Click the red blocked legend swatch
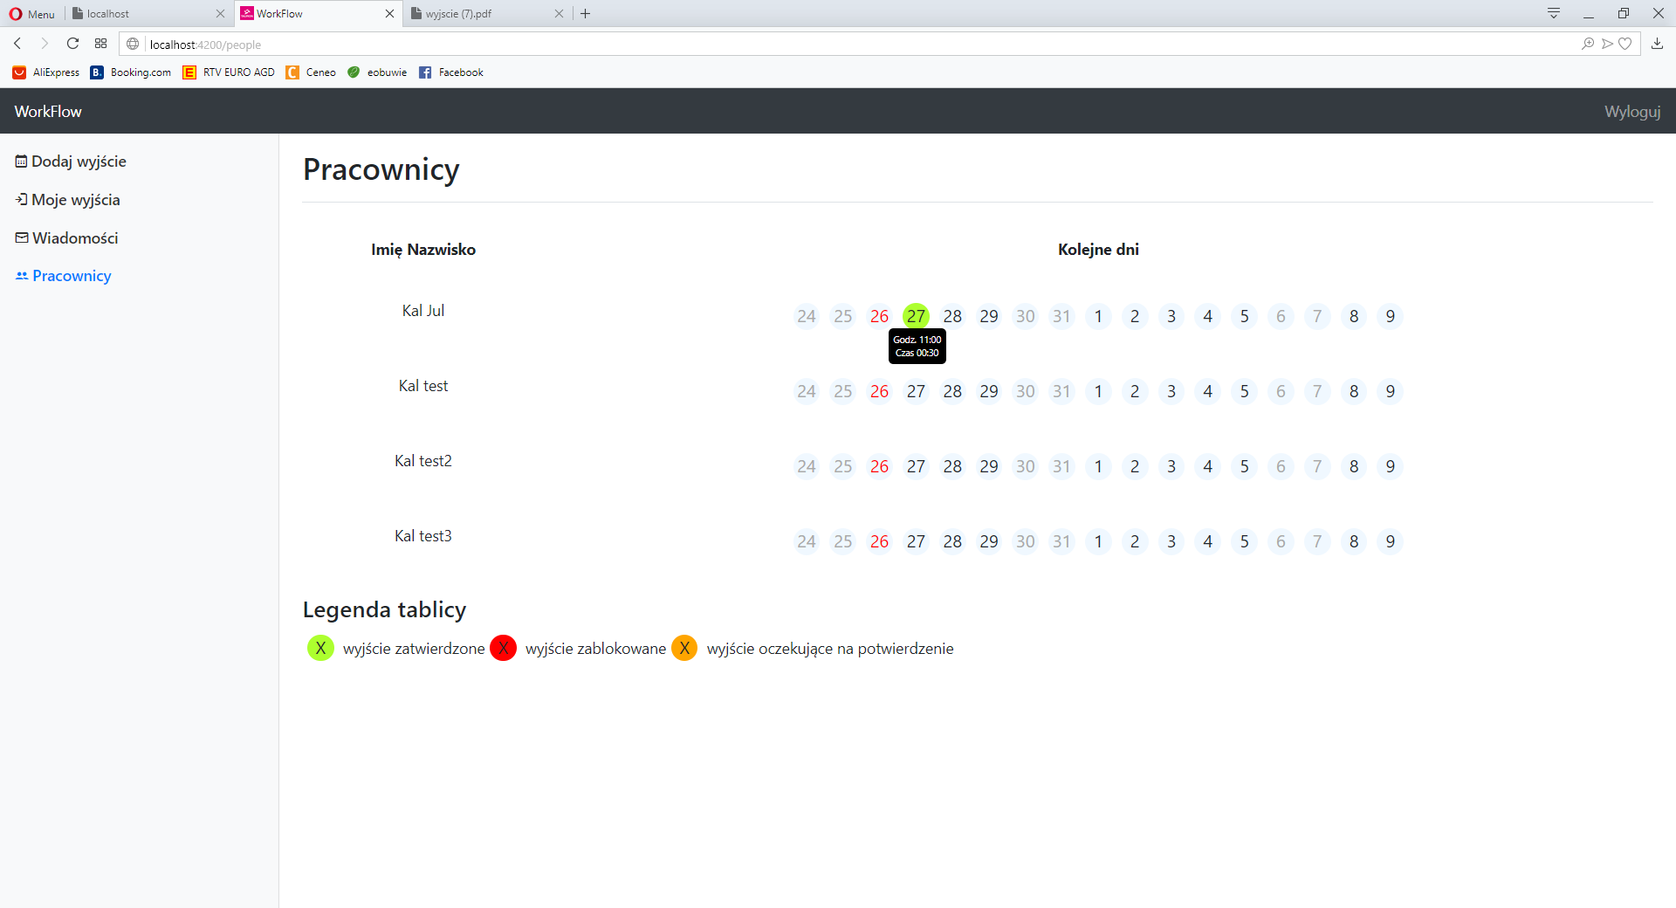1676x908 pixels. (504, 648)
